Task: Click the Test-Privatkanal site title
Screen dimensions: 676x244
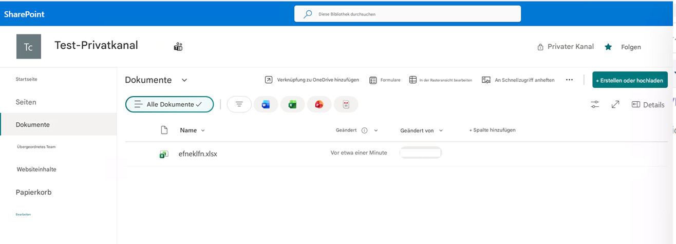Action: click(96, 45)
